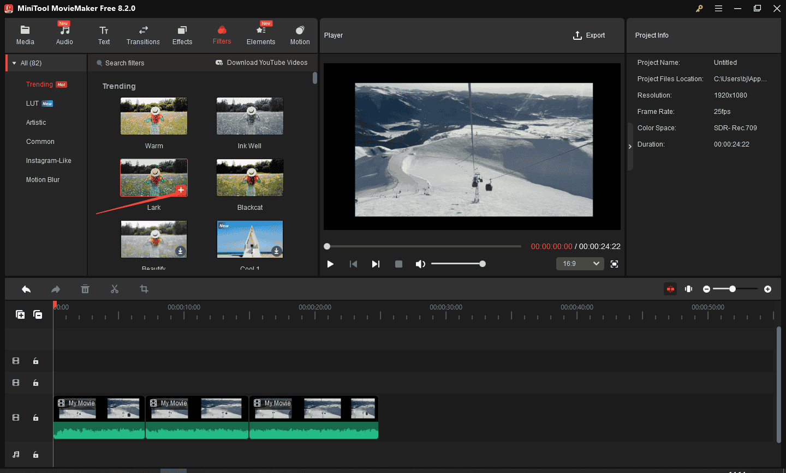
Task: Open Download YouTube Videos link
Action: click(261, 63)
